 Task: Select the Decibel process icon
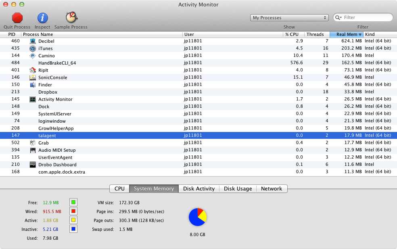pos(33,41)
